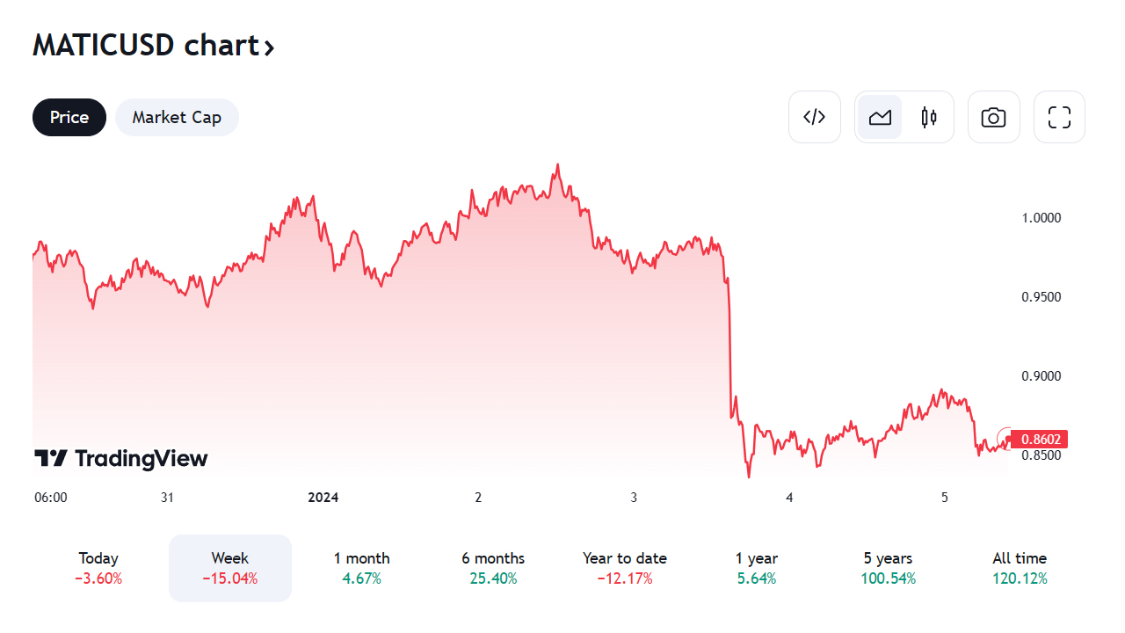Select the Price toggle
Screen dimensions: 1125x633
(69, 117)
